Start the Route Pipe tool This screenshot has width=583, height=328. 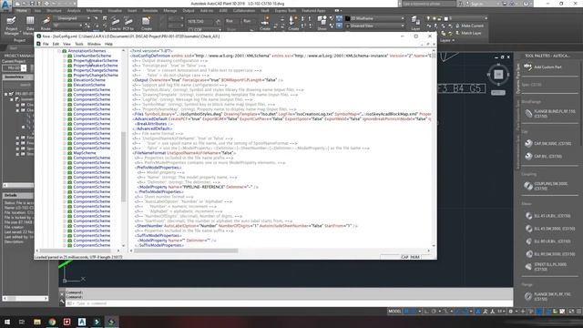point(46,23)
